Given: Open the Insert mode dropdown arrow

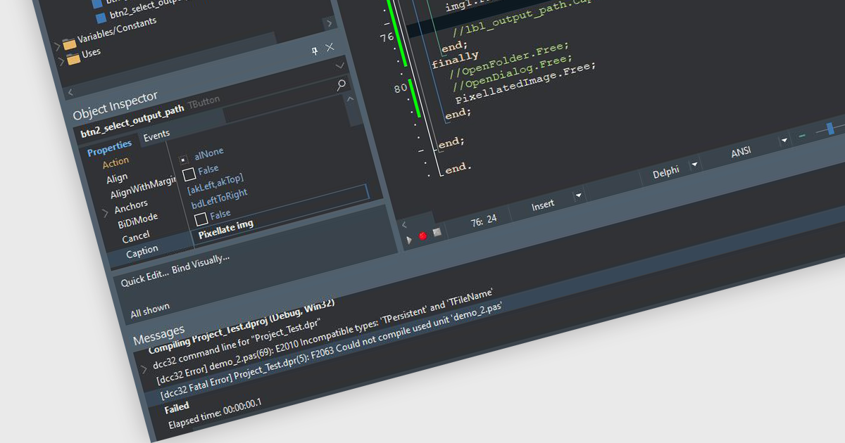Looking at the screenshot, I should coord(579,195).
